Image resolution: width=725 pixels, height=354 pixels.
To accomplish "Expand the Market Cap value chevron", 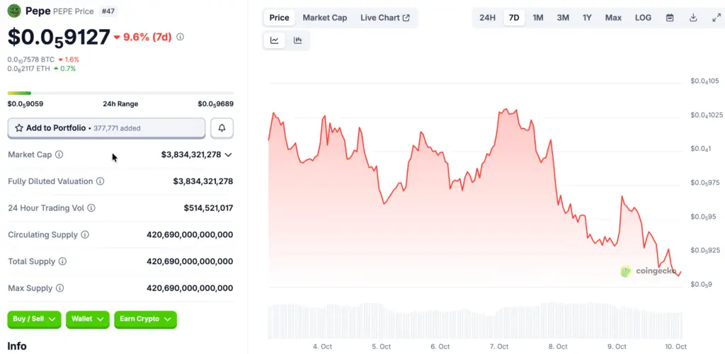I will [x=228, y=154].
